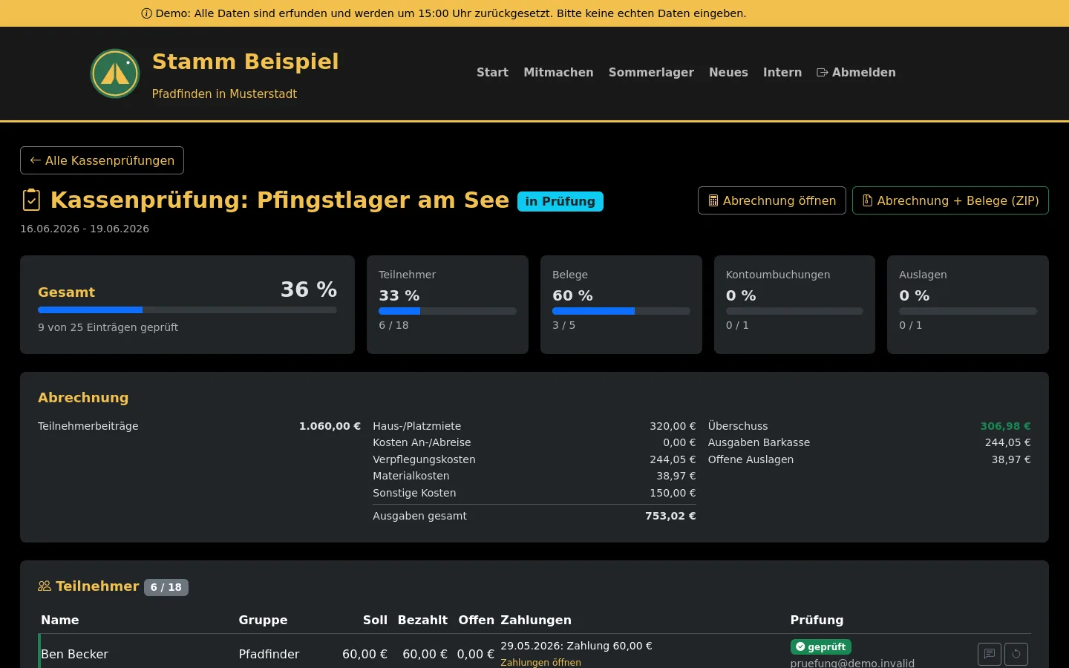1069x668 pixels.
Task: Click the 'Gruppe' column header
Action: [x=263, y=620]
